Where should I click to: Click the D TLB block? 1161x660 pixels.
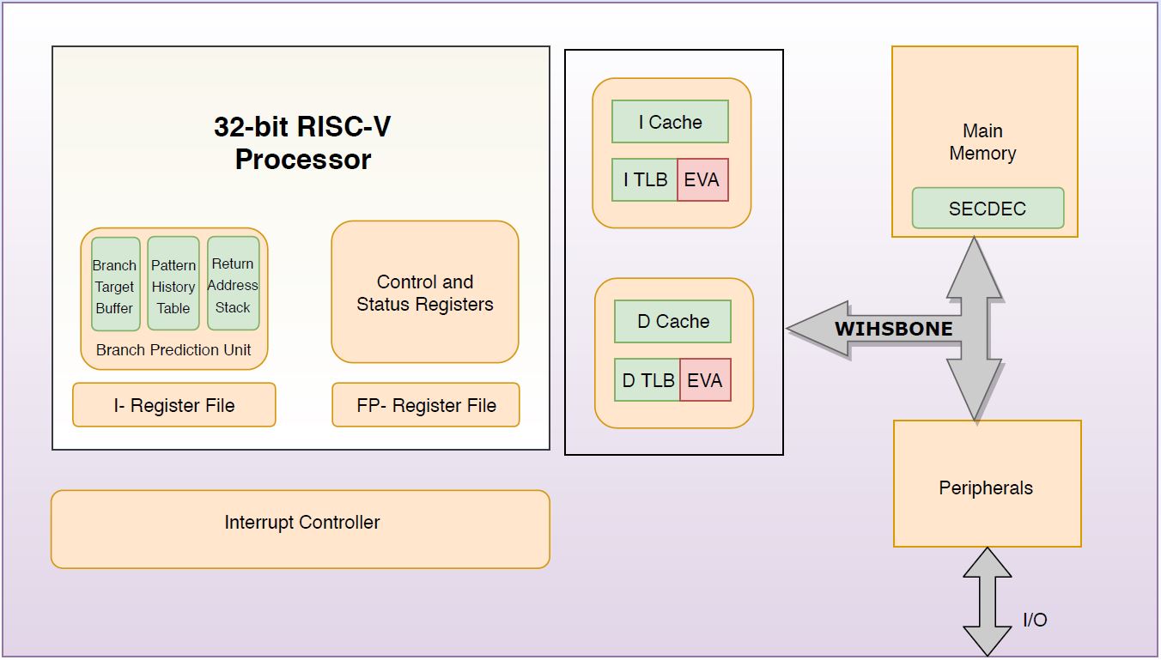pyautogui.click(x=647, y=380)
